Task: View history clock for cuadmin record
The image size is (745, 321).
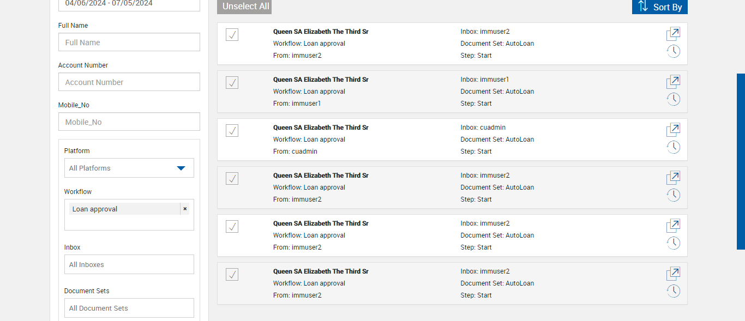Action: 674,147
